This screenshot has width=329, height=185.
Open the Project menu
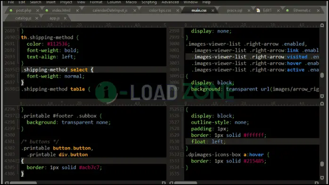pos(66,2)
